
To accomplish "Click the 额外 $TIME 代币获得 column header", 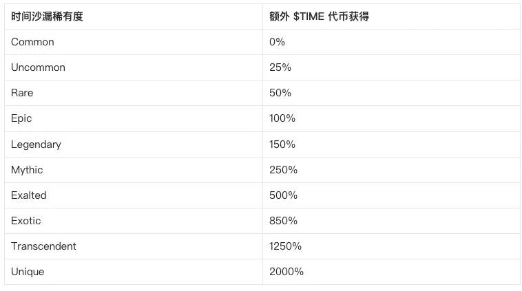I will click(x=319, y=17).
